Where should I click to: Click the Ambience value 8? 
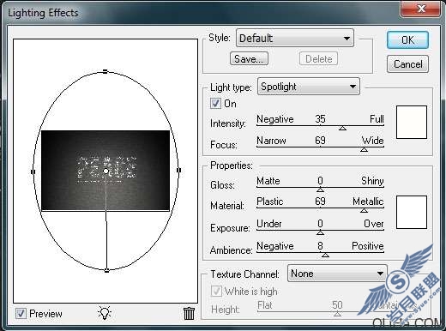tap(320, 245)
